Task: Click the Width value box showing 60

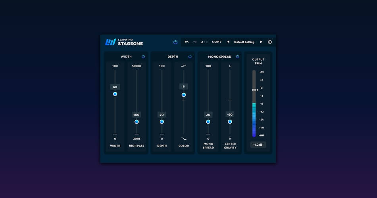Action: tap(115, 87)
